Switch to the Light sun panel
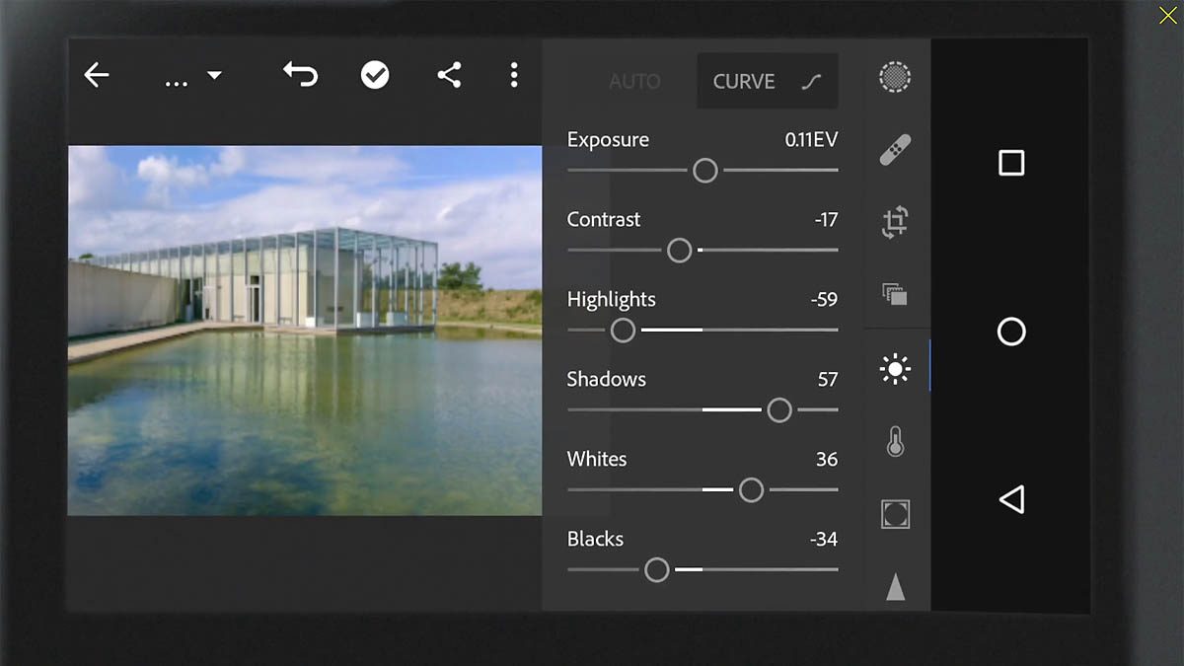This screenshot has width=1184, height=666. (x=895, y=370)
